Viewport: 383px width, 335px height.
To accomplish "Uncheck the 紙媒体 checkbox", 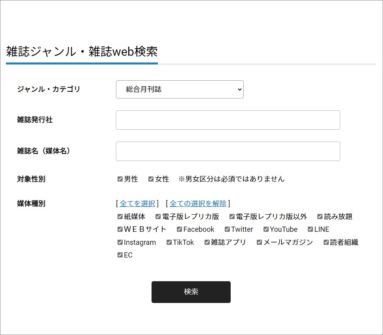I will [120, 217].
